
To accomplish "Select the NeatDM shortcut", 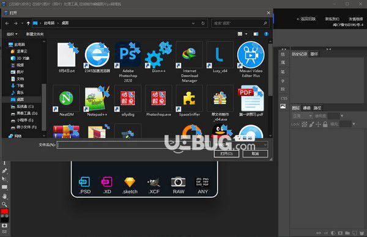I will coord(67,101).
